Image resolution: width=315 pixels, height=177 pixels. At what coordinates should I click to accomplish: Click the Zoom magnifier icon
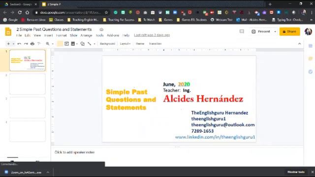[x=48, y=44]
